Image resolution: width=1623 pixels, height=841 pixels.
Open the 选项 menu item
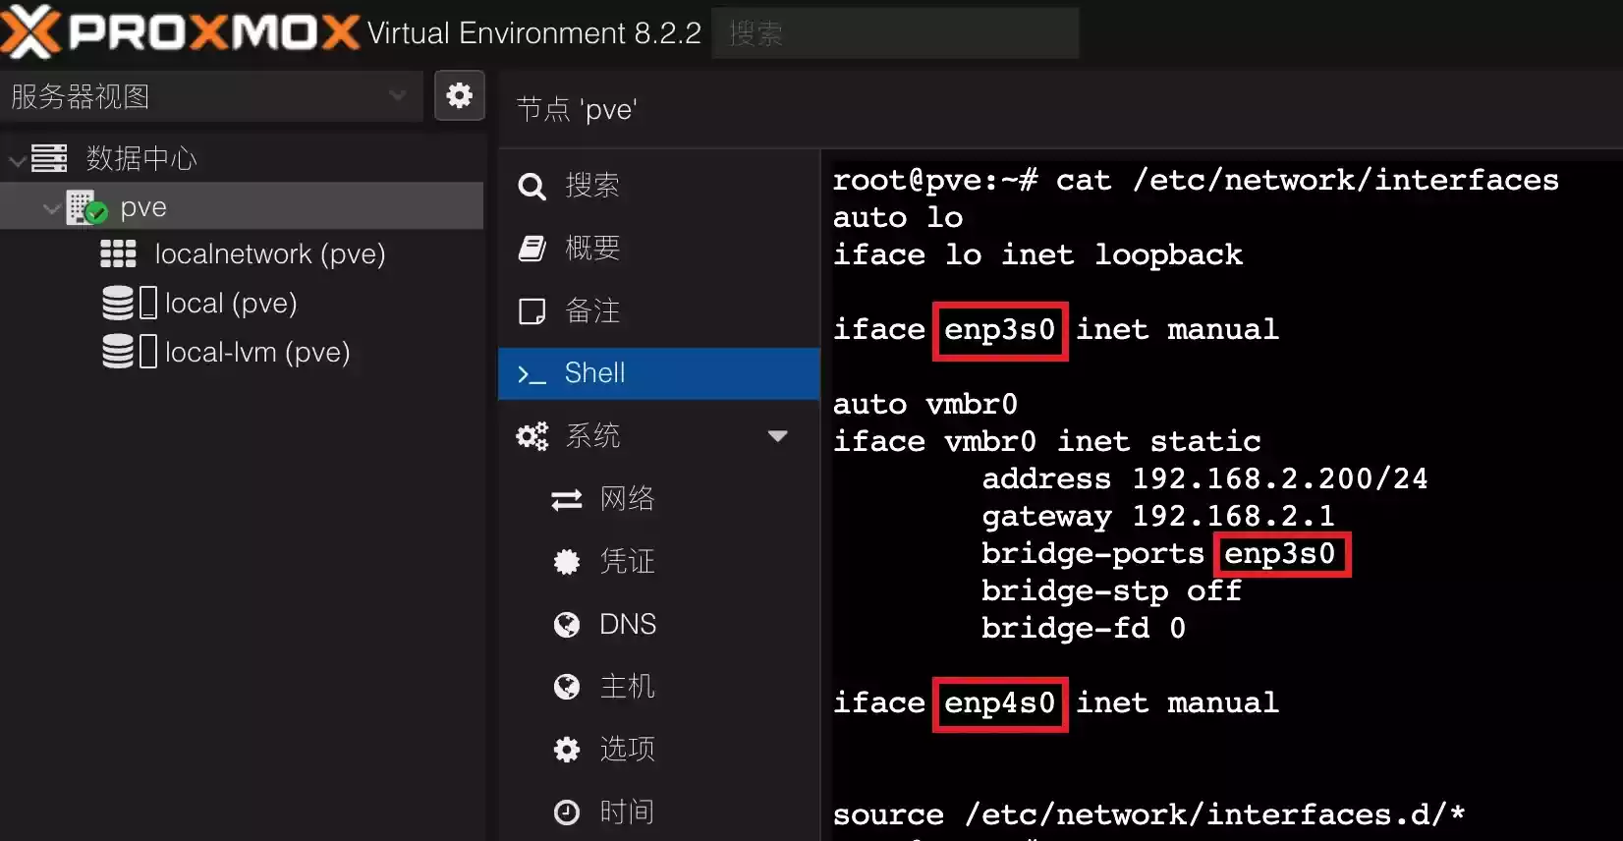coord(627,750)
